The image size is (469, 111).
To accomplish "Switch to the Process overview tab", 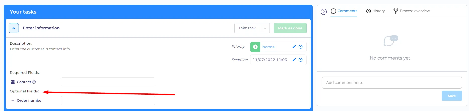I will pyautogui.click(x=412, y=11).
